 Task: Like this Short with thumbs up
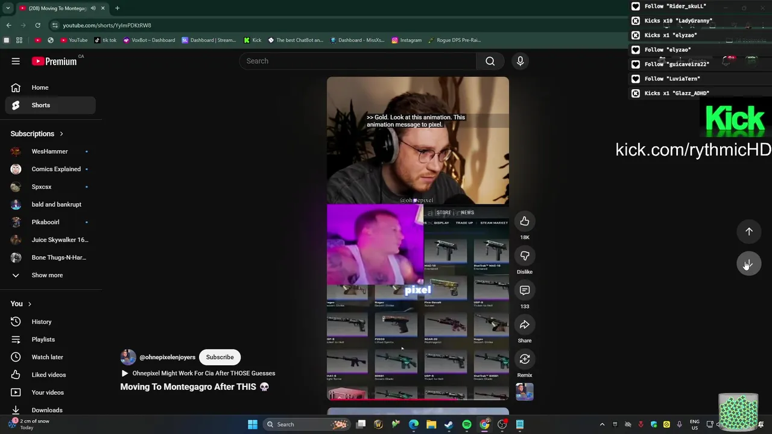coord(525,221)
